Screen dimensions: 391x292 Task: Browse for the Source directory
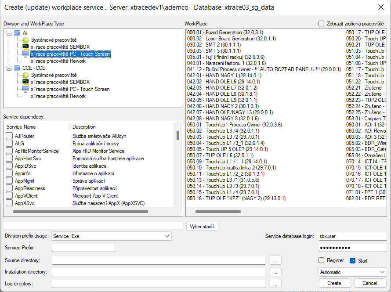pos(275,260)
